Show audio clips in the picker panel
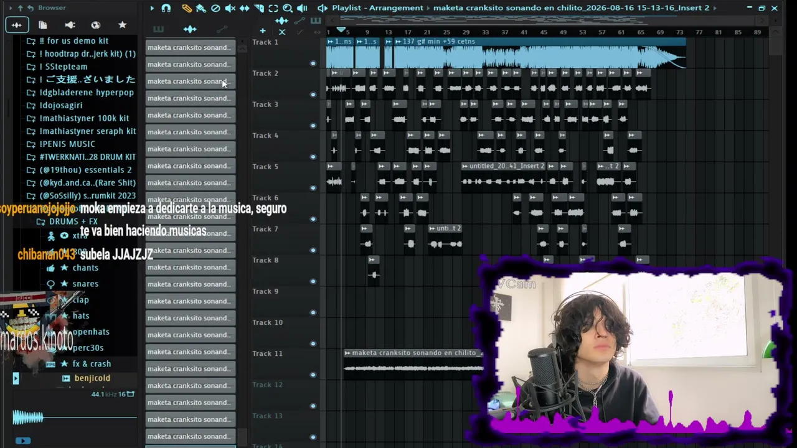Image resolution: width=797 pixels, height=448 pixels. tap(190, 29)
